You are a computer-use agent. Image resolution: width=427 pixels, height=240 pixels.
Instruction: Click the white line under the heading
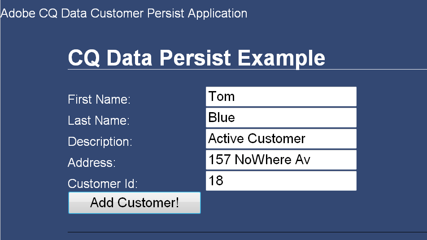[x=247, y=70]
